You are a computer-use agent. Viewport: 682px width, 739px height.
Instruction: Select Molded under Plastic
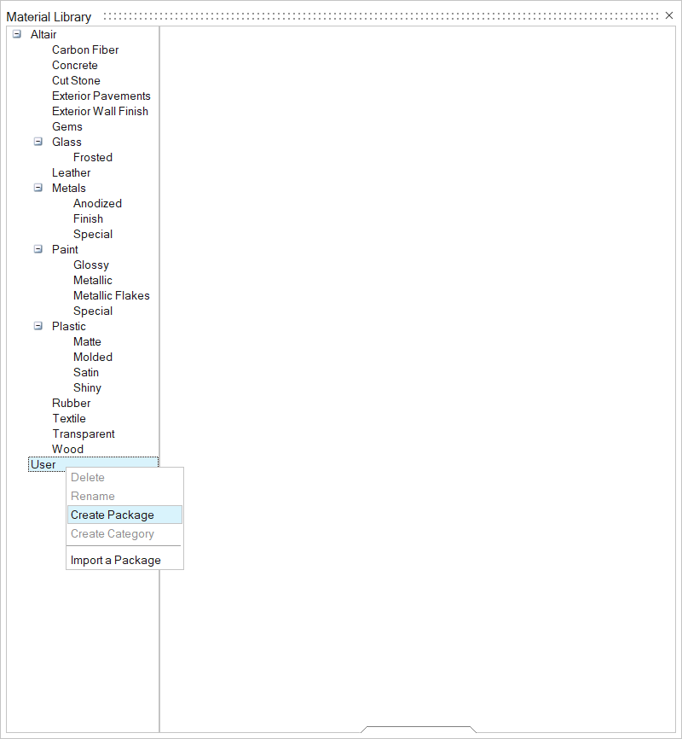click(93, 357)
